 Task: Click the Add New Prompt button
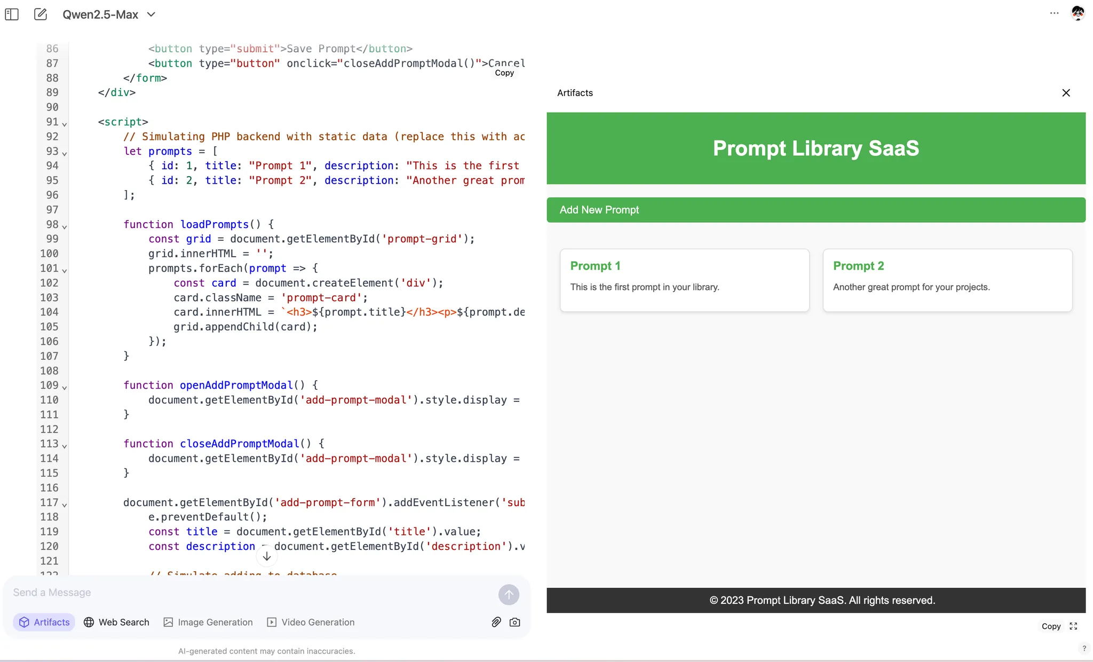[x=815, y=210]
